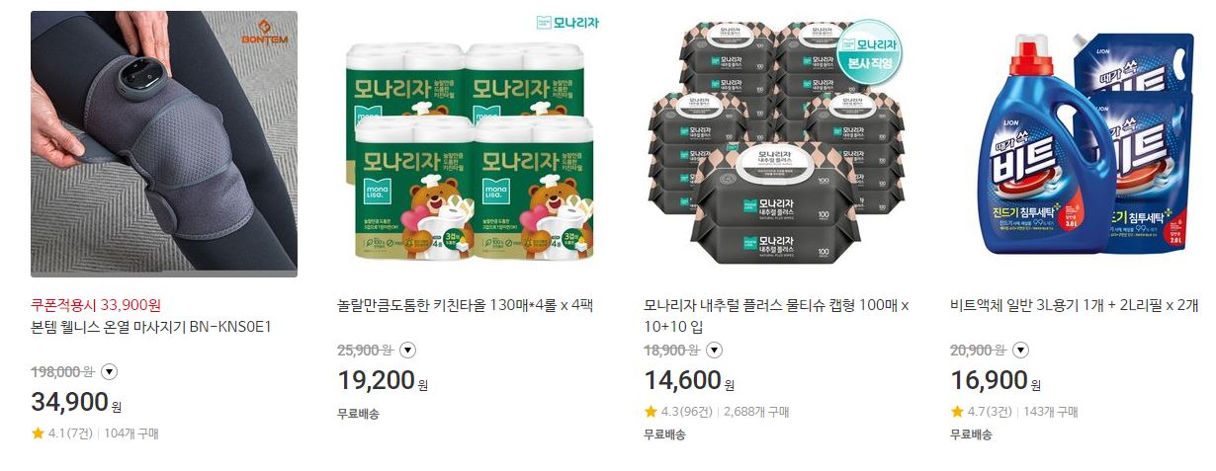Open the Beat liquid detergent image
Image resolution: width=1216 pixels, height=471 pixels.
[x=1084, y=144]
